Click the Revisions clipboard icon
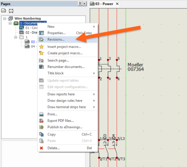 (x=41, y=40)
